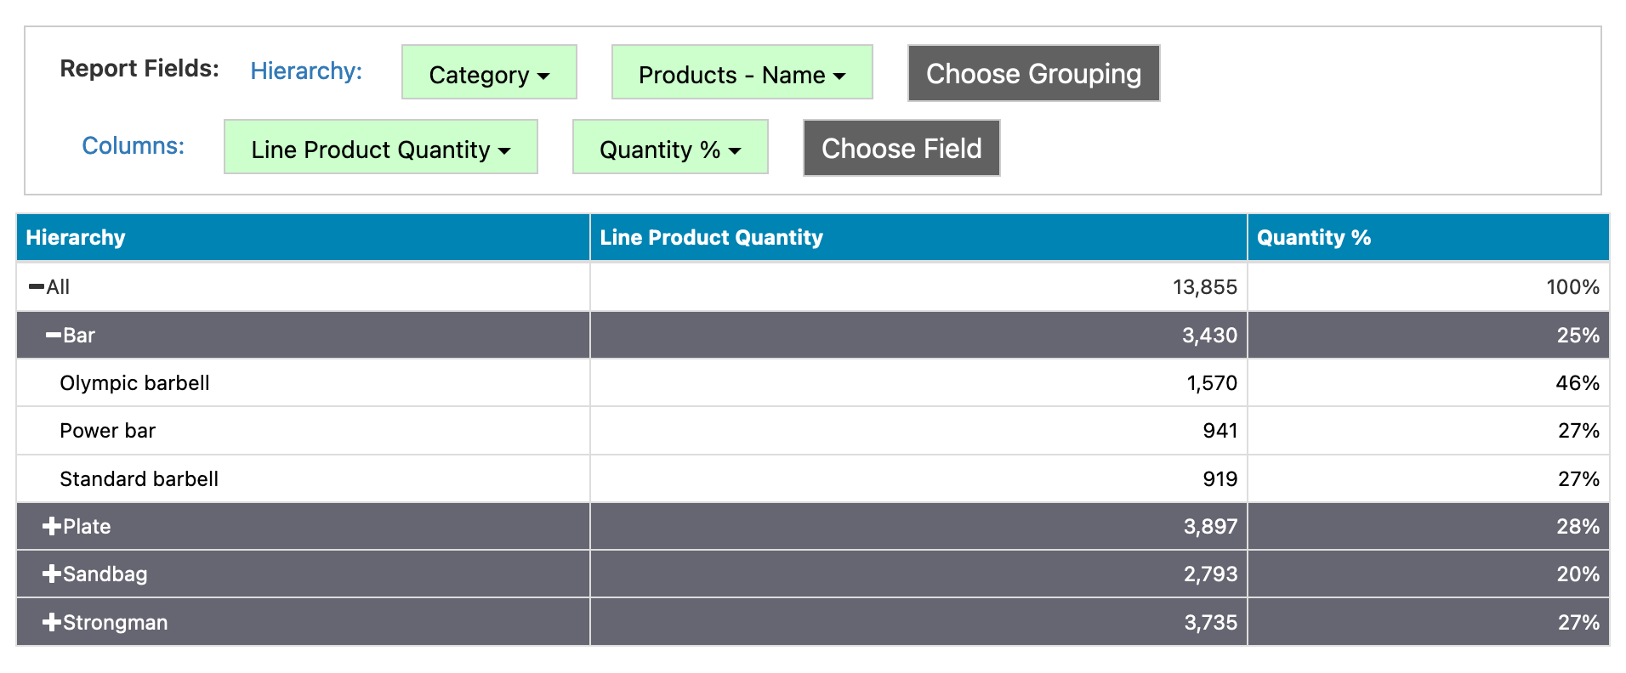Select the Standard barbell row
This screenshot has width=1626, height=673.
pyautogui.click(x=139, y=479)
